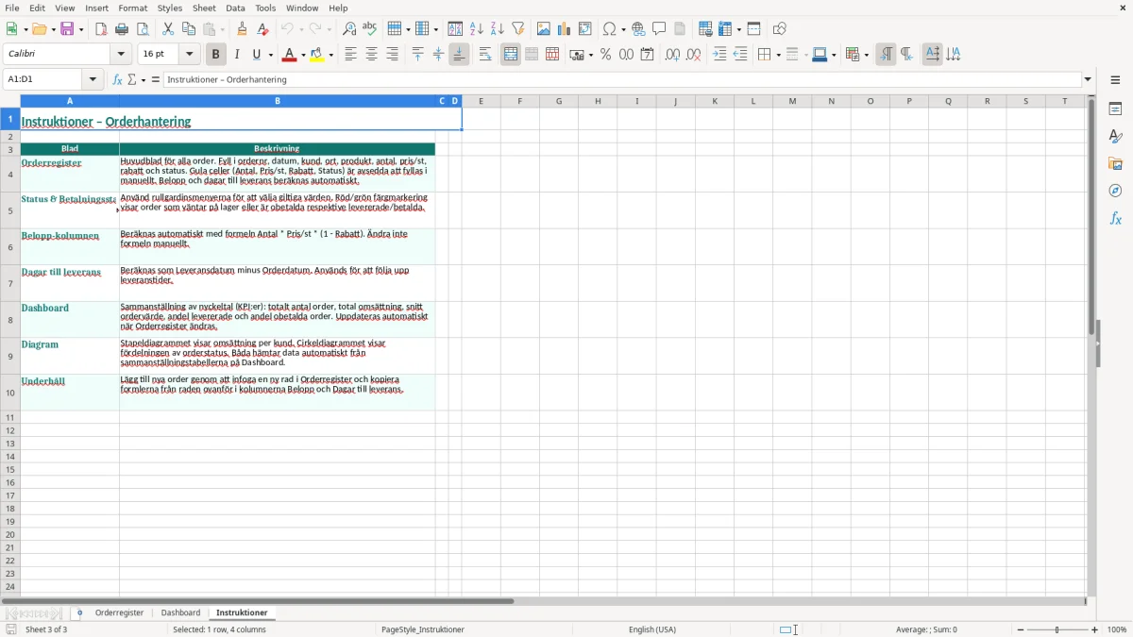Open the Function Wizard icon
The image size is (1133, 637).
(x=118, y=80)
